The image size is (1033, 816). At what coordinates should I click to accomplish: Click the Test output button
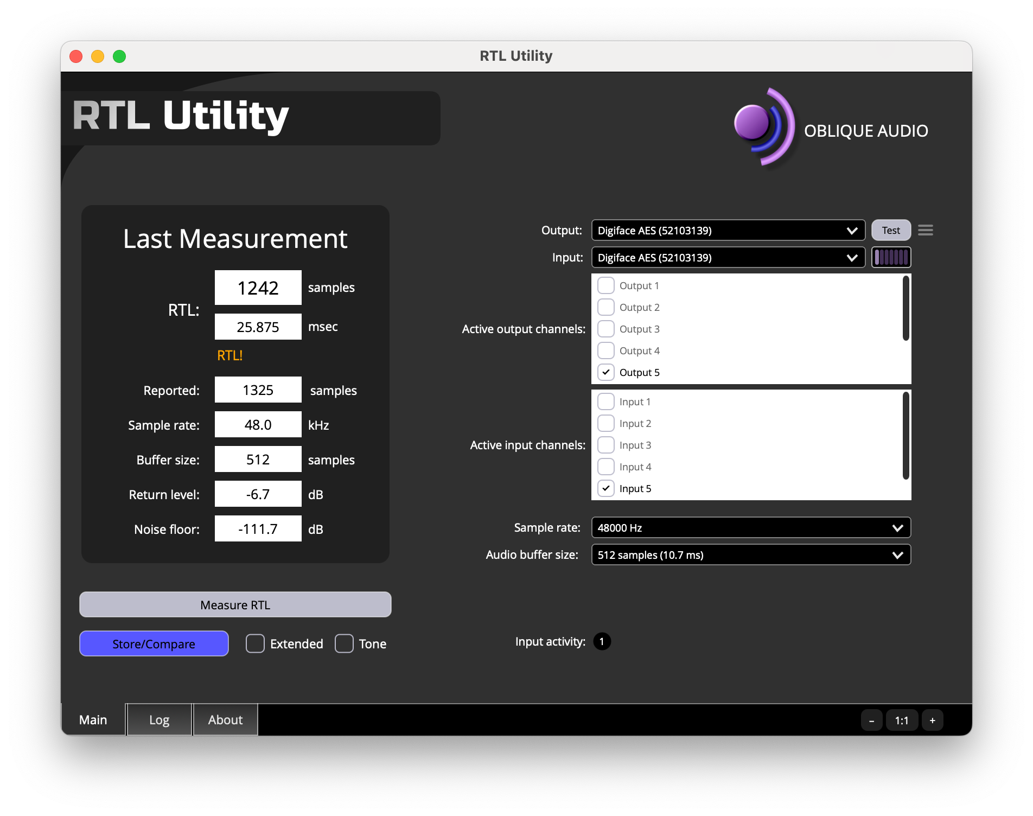tap(891, 230)
